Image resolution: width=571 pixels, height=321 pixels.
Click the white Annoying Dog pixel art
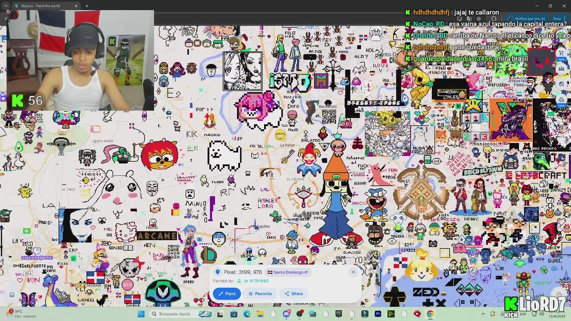[224, 155]
